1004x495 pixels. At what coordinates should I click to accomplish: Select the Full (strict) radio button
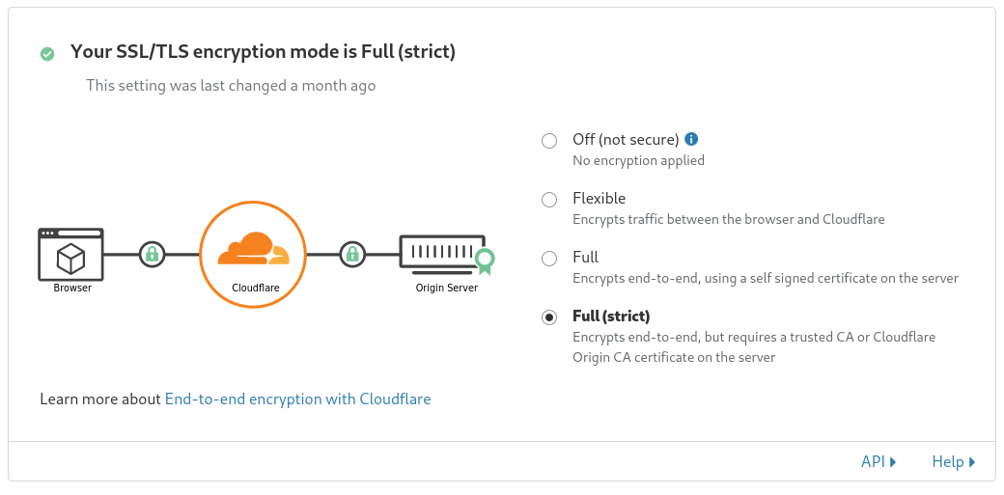549,317
